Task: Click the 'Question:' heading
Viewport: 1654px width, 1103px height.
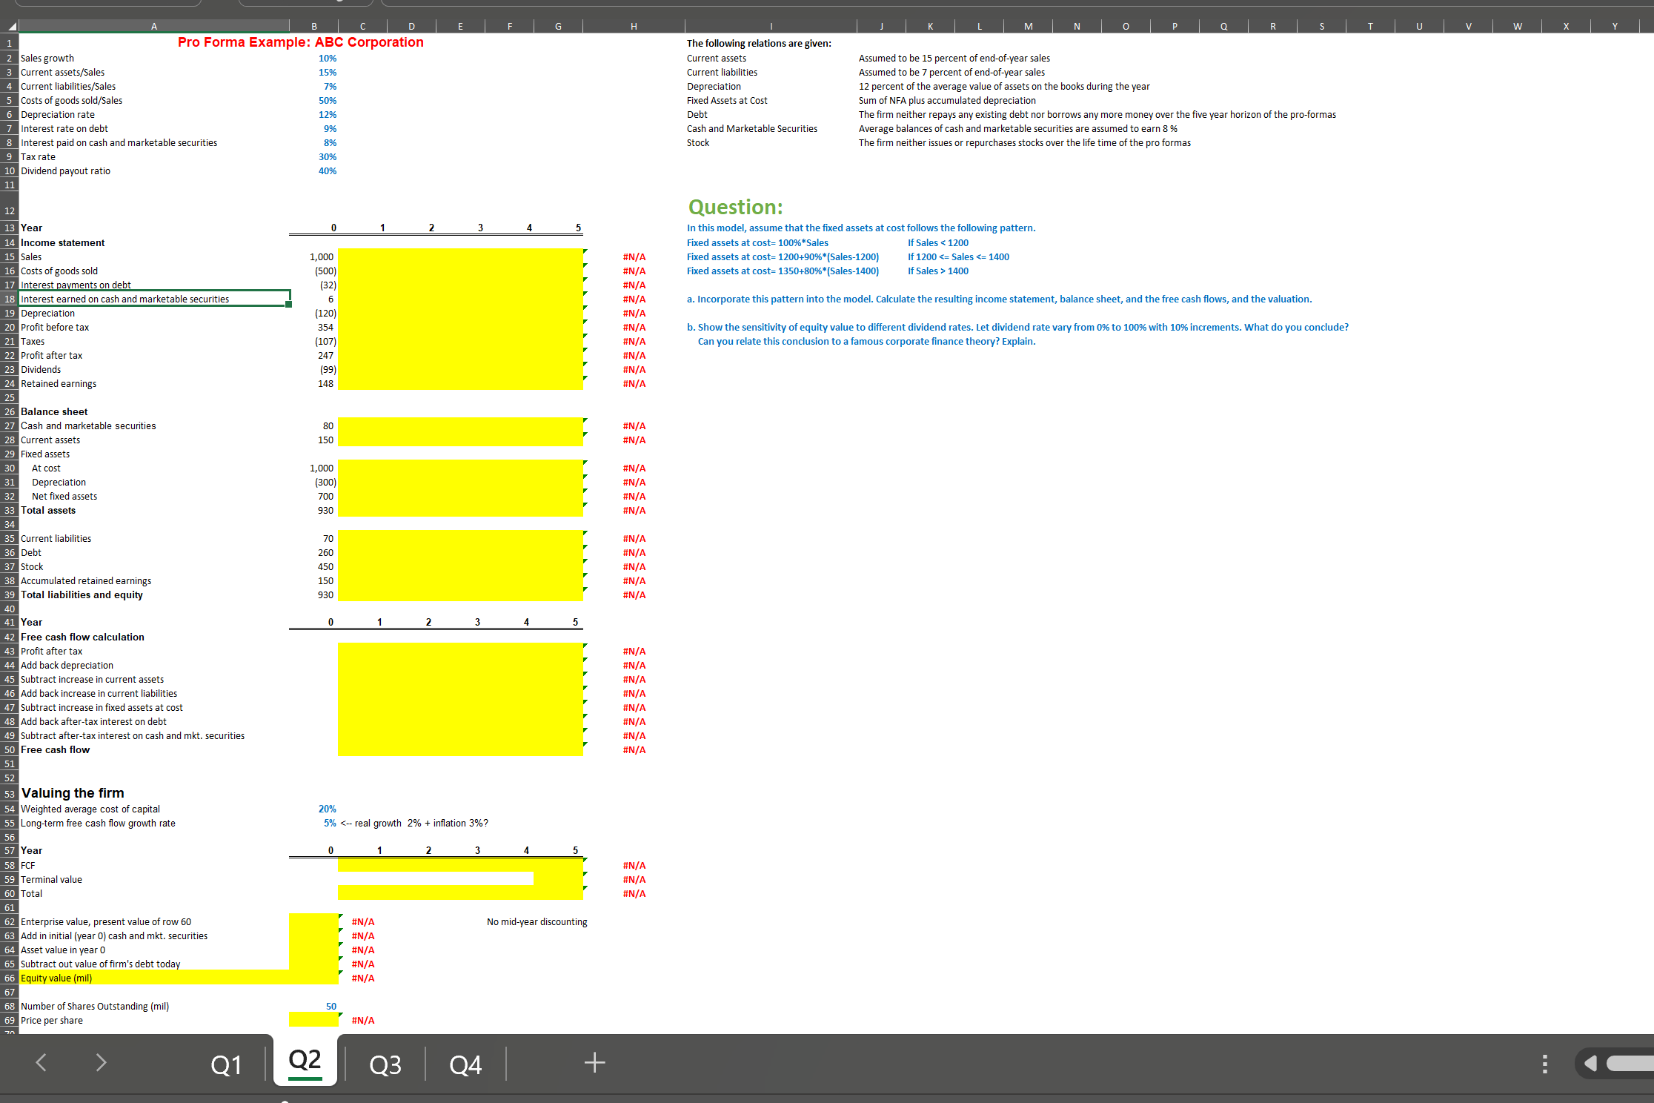Action: [735, 207]
